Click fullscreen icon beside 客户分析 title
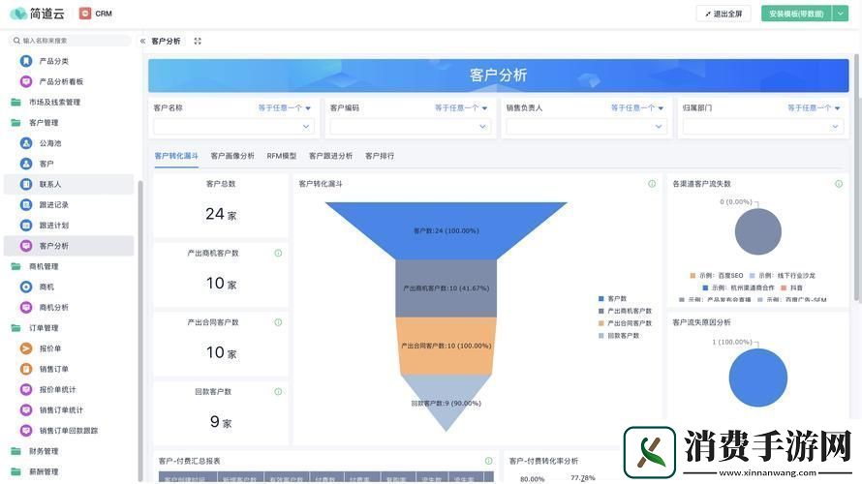 tap(198, 42)
